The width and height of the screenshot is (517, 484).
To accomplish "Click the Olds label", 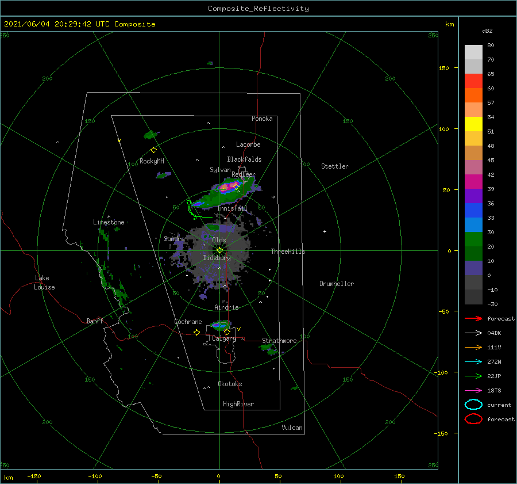I will coord(219,240).
